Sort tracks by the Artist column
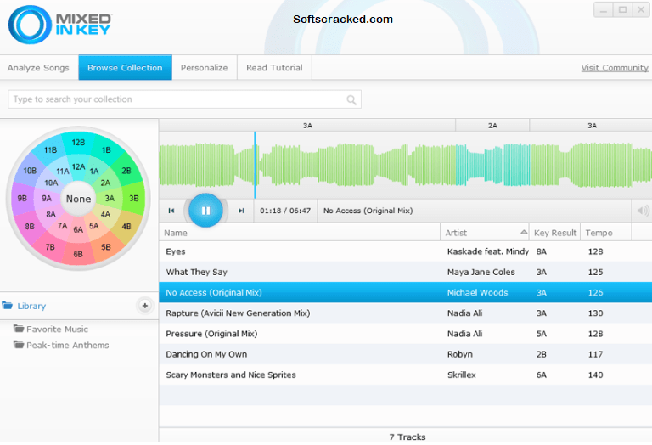 tap(485, 233)
